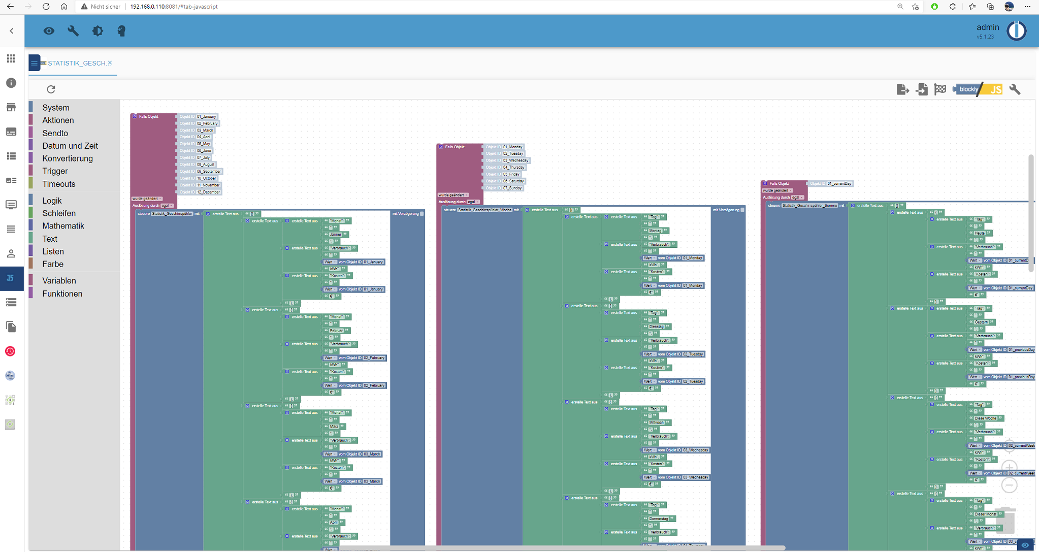Open 'egal' dropdown on weekday trigger block

pyautogui.click(x=473, y=202)
